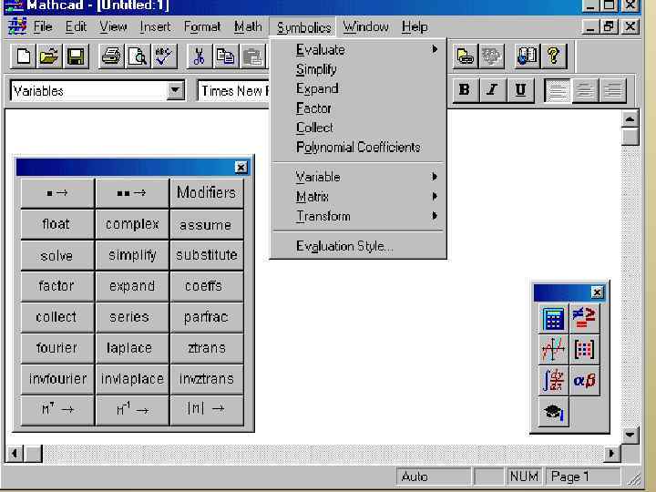Choose Factor from the Symbolics menu
Screen dimensions: 656x492
click(x=359, y=108)
